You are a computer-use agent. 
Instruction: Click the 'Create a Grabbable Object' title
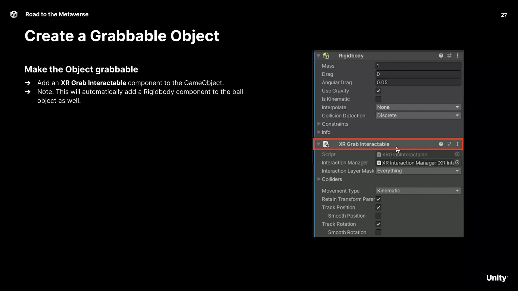tap(122, 36)
